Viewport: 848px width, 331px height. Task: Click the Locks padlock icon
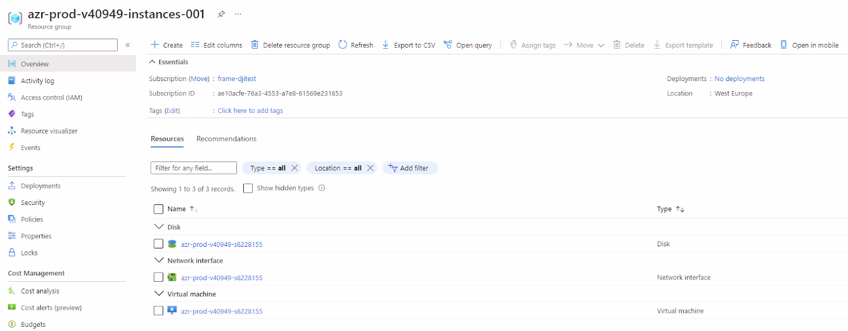pos(12,253)
